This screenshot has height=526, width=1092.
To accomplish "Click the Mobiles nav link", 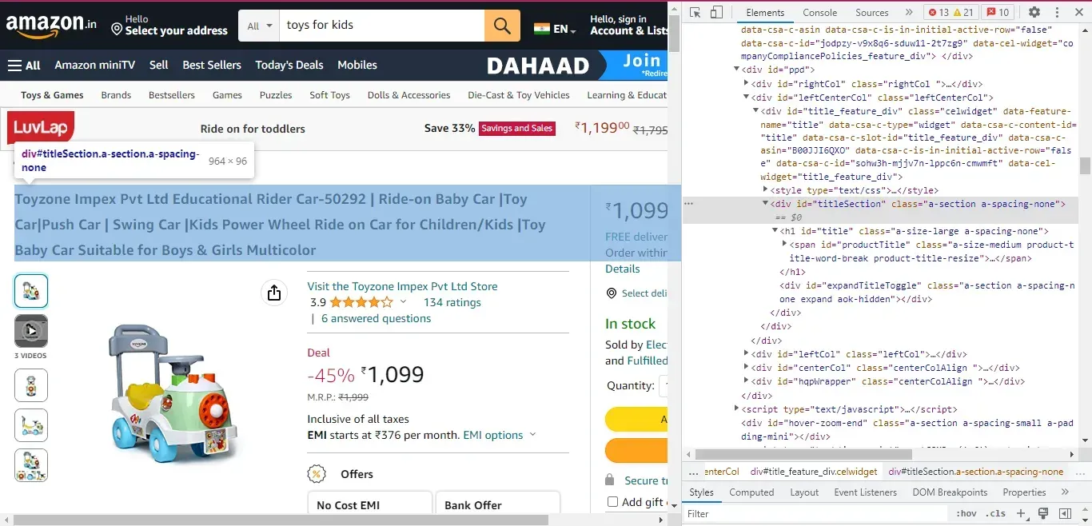I will click(x=357, y=65).
